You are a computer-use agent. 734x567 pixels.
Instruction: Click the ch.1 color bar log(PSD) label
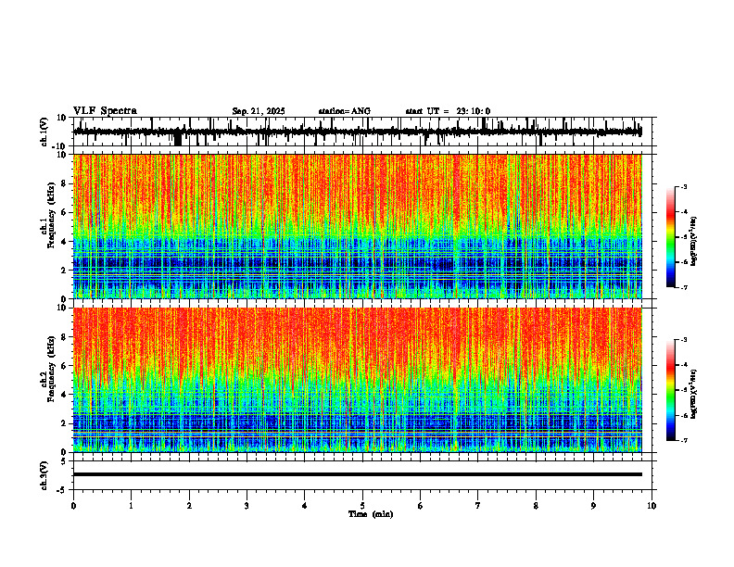tap(694, 241)
